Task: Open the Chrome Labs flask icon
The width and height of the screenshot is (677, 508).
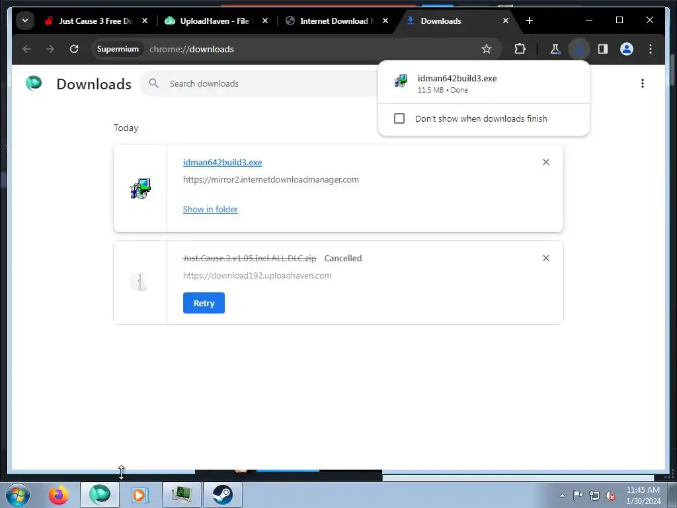Action: tap(555, 49)
